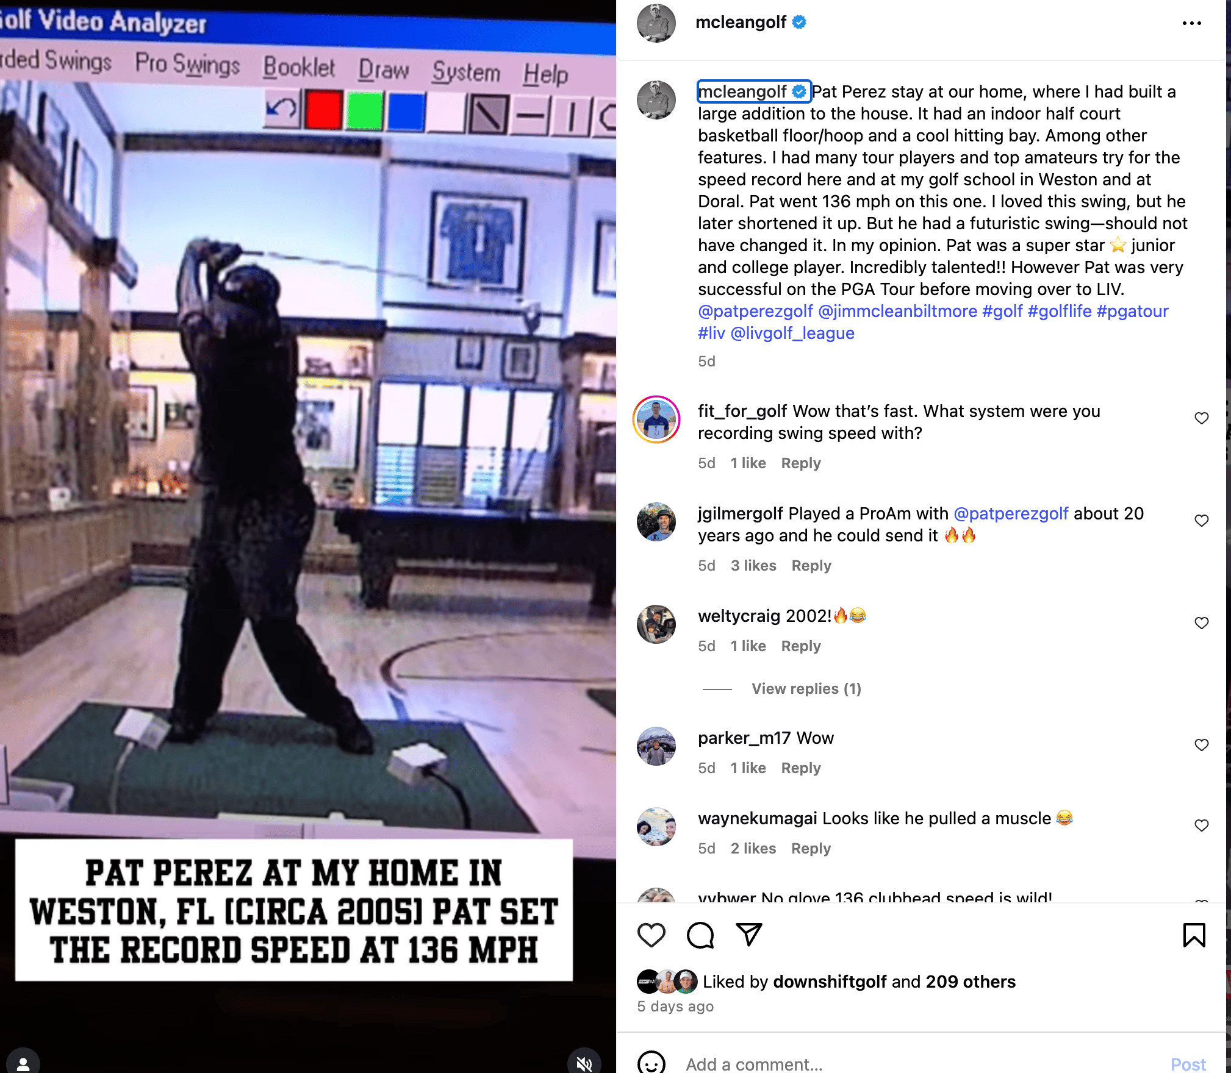Open fit_for_golf story avatar
The image size is (1231, 1073).
coord(656,419)
